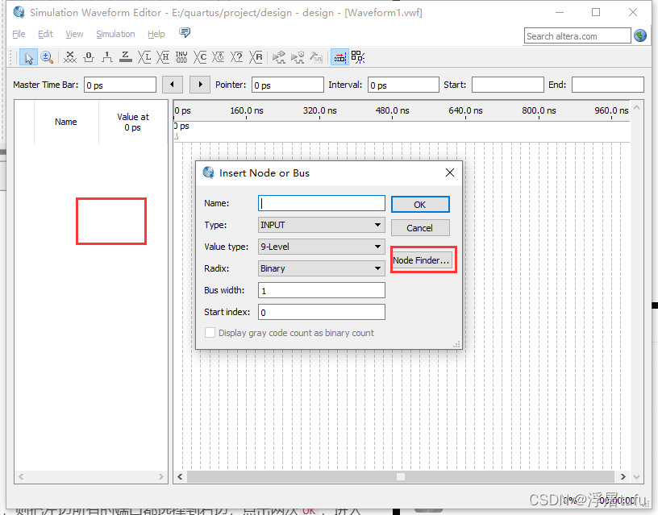This screenshot has width=658, height=515.
Task: Run Timing Simulation icon
Action: coord(298,57)
